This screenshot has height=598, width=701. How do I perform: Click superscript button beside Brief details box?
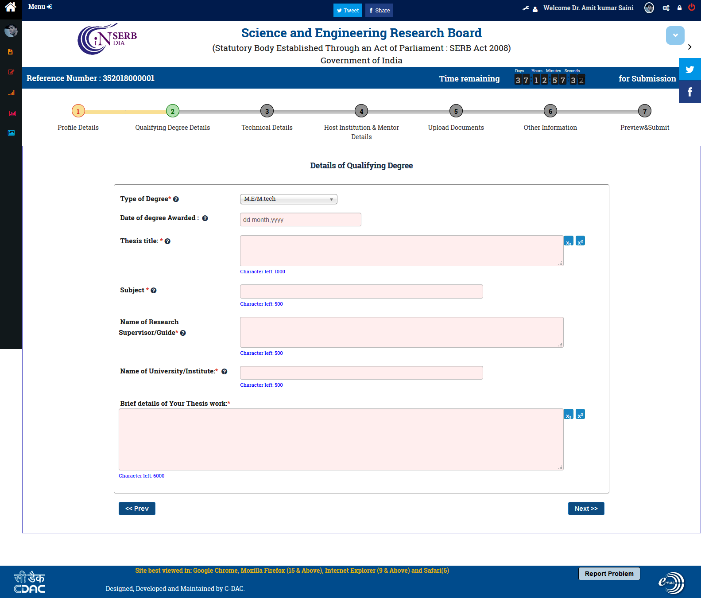point(580,415)
